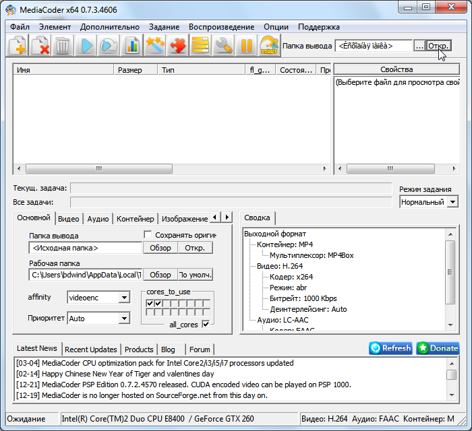Image resolution: width=472 pixels, height=431 pixels.
Task: Open the Приоритет Auto dropdown
Action: 124,319
